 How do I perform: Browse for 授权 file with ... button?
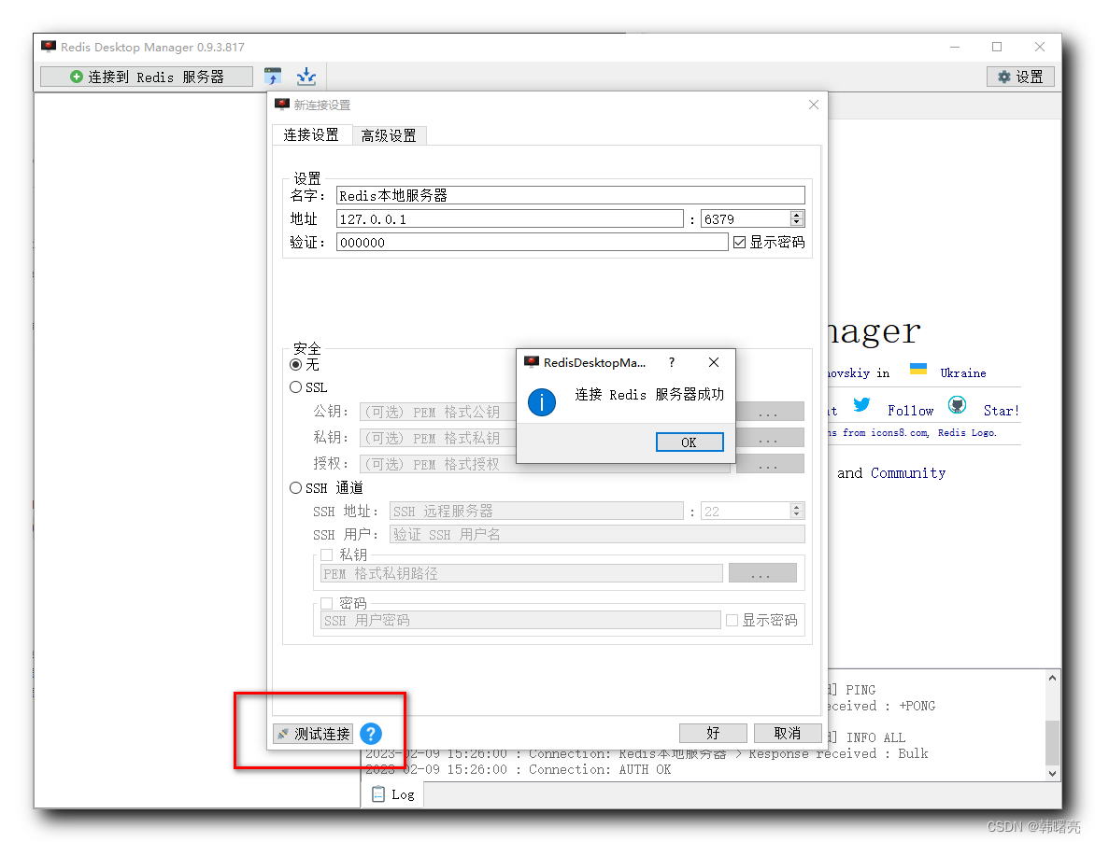point(768,464)
